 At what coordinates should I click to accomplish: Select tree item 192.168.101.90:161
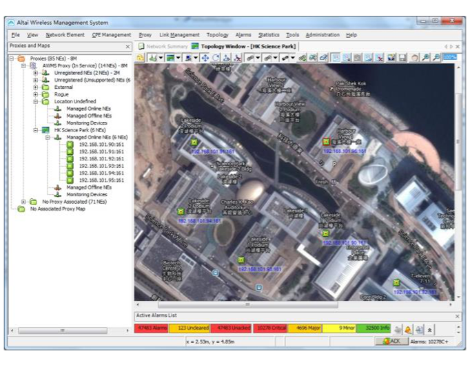pyautogui.click(x=101, y=145)
